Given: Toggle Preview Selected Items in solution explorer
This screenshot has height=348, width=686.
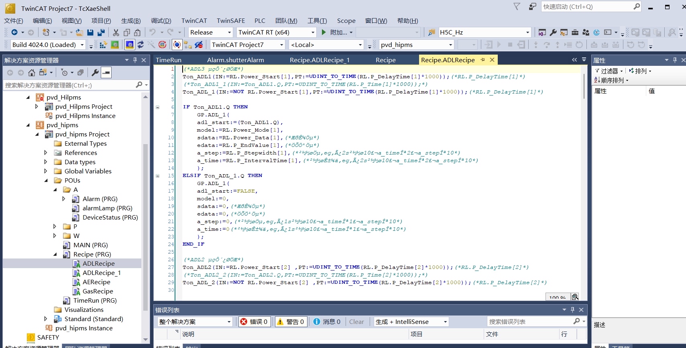Looking at the screenshot, I should 106,73.
